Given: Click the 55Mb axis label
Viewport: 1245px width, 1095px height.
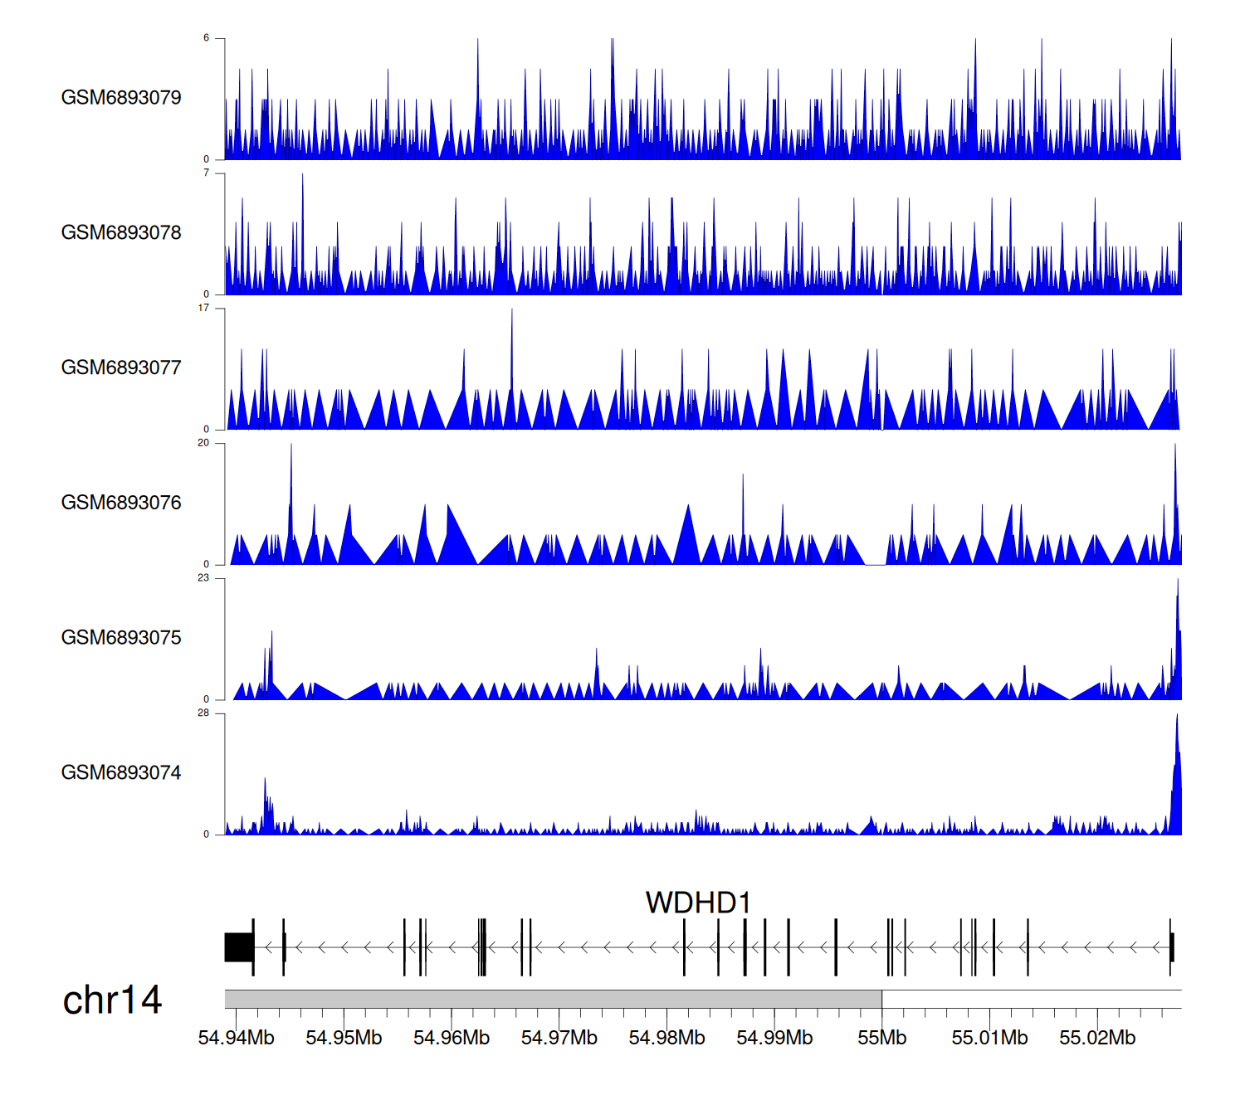Looking at the screenshot, I should (881, 1038).
